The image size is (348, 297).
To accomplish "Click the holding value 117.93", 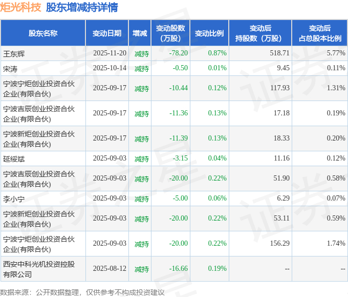I will (x=279, y=88).
